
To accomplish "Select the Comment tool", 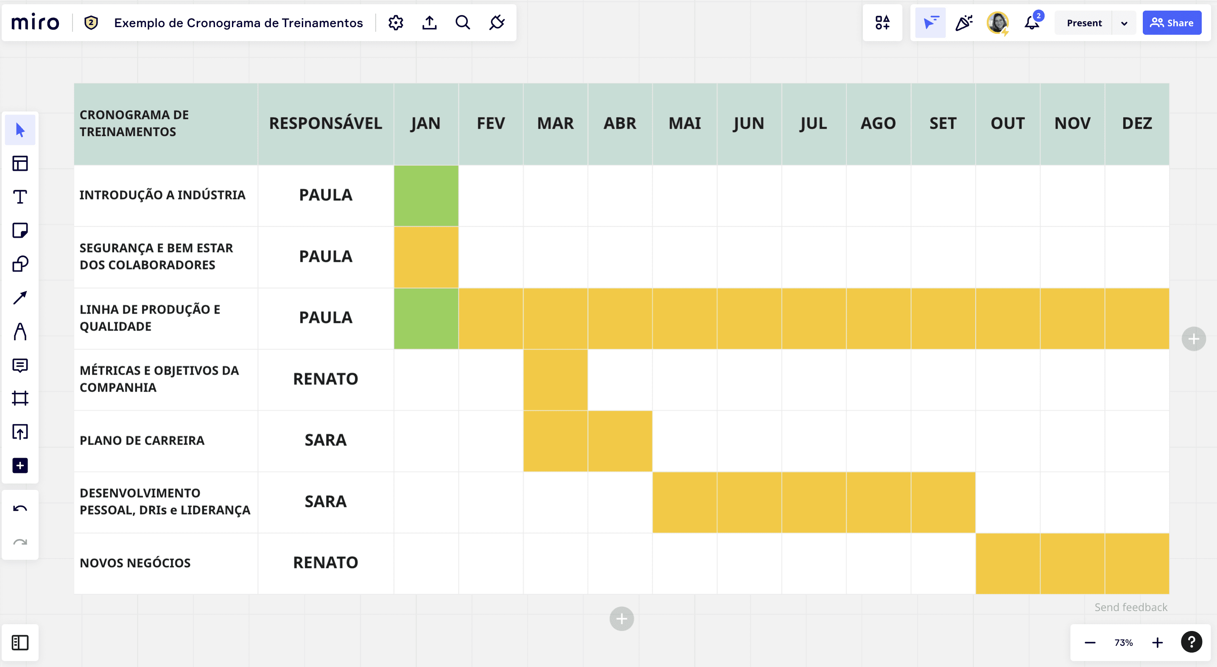I will pos(20,365).
